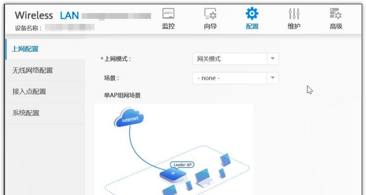
Task: Select the 配置 gear icon
Action: [x=252, y=13]
